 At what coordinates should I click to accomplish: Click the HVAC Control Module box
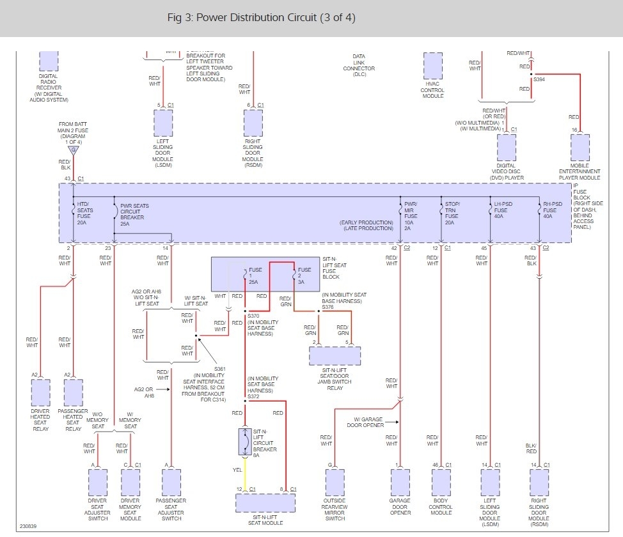tap(432, 66)
